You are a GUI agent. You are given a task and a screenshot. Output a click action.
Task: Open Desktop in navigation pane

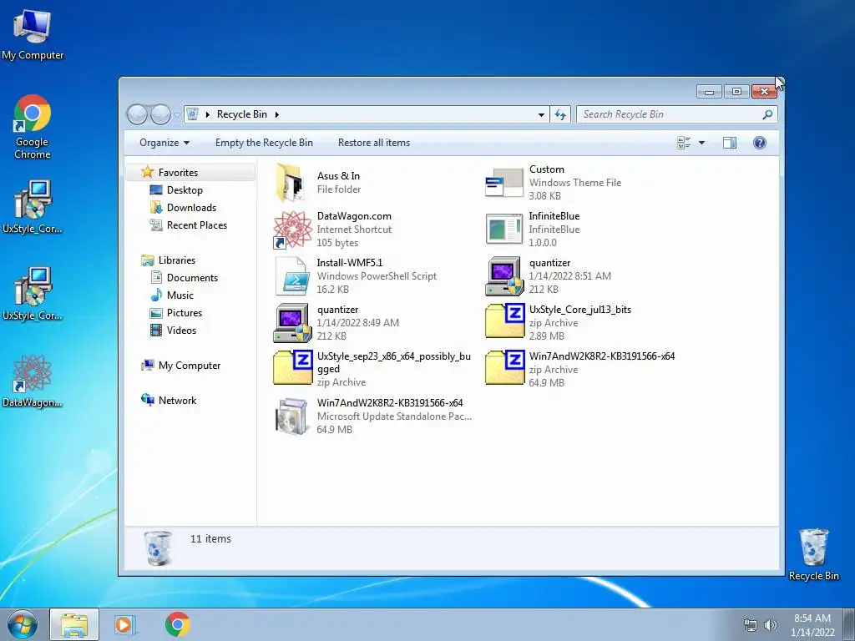185,189
